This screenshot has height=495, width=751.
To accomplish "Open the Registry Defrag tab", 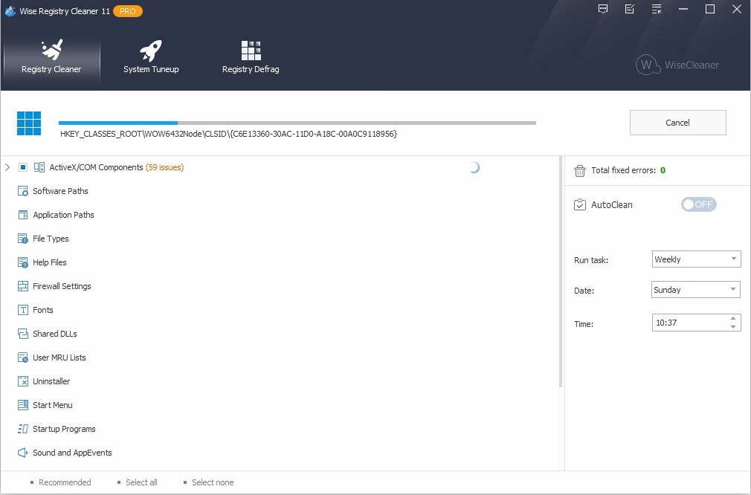I will 251,58.
